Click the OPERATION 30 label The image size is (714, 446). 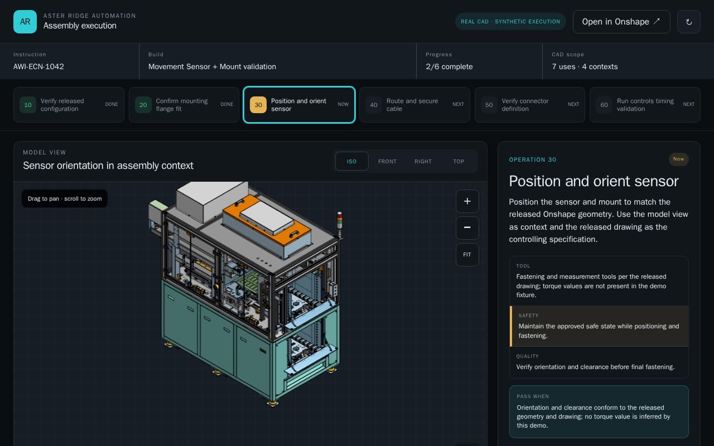click(x=533, y=159)
